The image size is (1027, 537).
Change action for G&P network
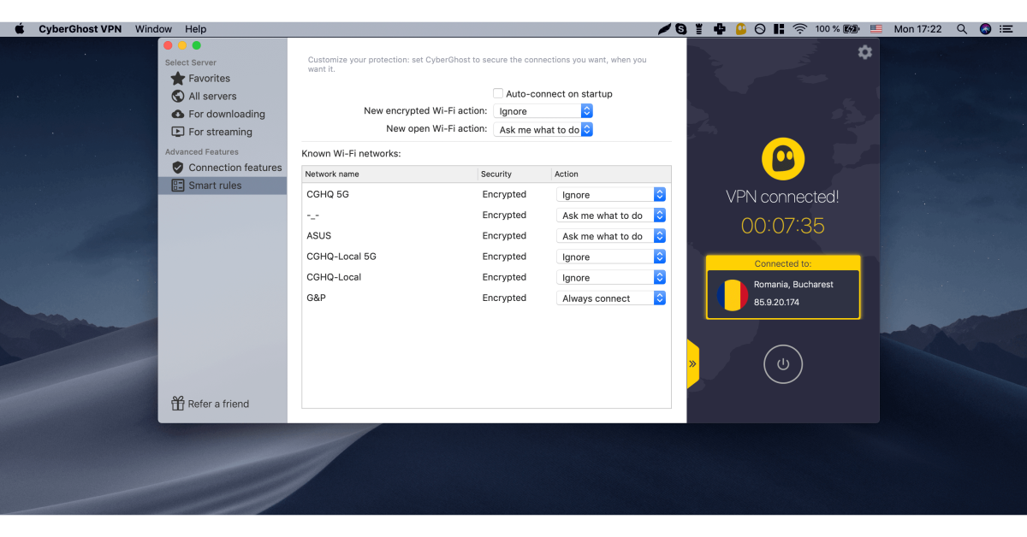tap(611, 298)
